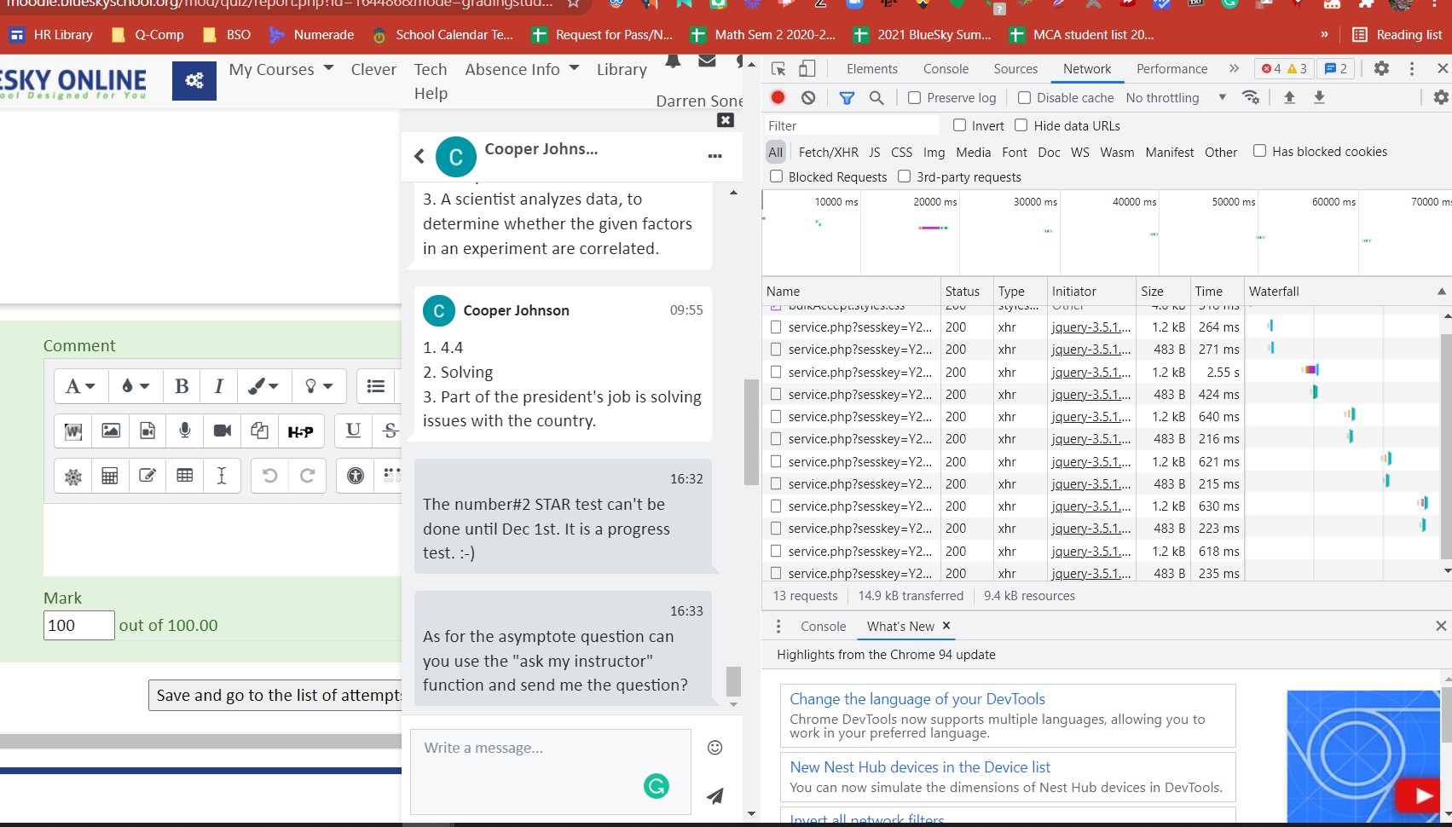
Task: Select checkbox of 264 ms service.php request
Action: point(776,327)
